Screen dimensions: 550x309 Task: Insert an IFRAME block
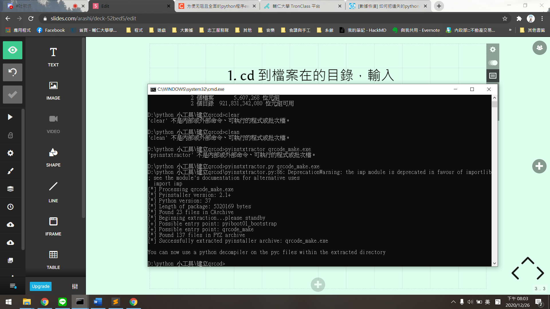coord(53,226)
